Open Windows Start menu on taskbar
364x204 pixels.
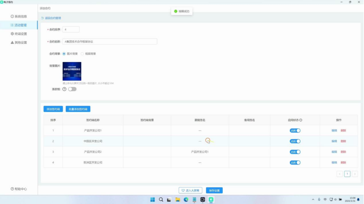[153, 200]
